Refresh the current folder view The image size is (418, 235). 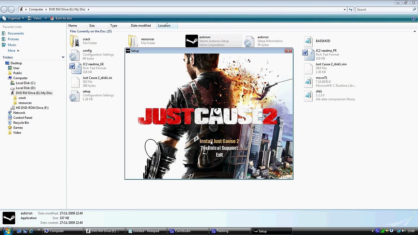coord(350,9)
